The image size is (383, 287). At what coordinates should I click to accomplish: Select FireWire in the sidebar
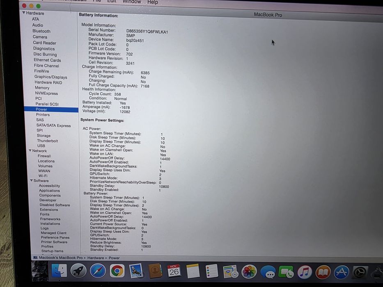41,71
